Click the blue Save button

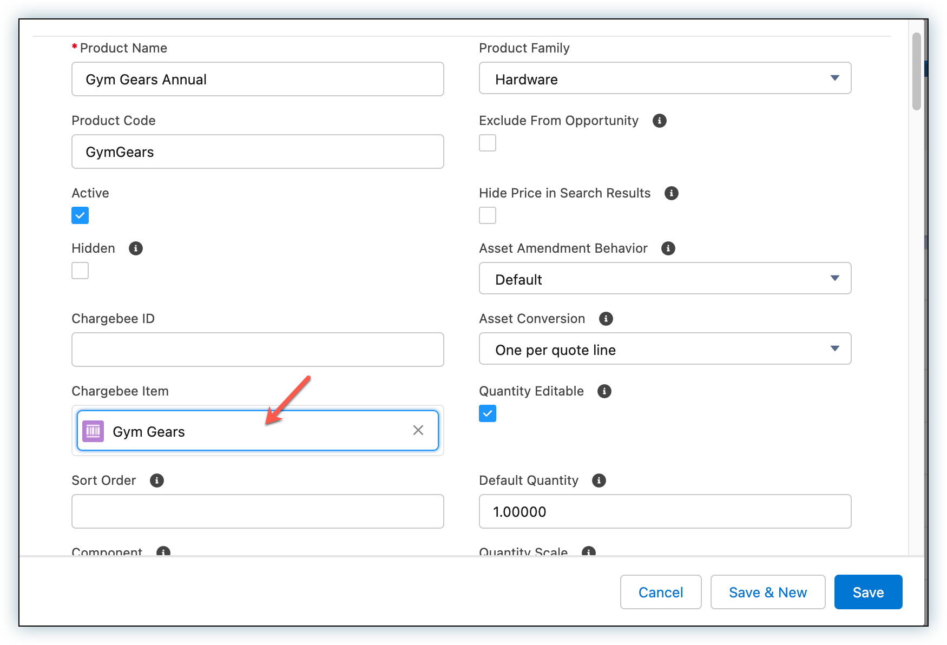point(869,592)
